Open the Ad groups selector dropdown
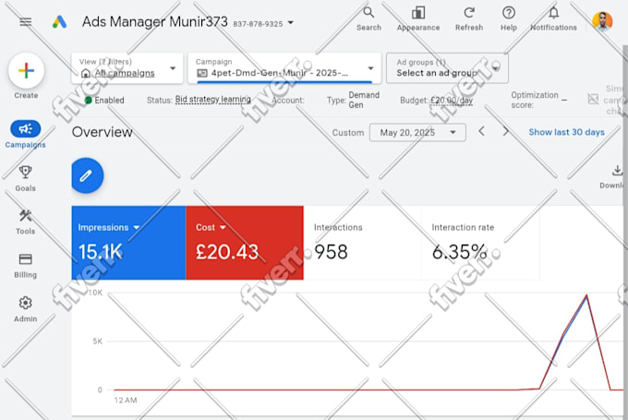The width and height of the screenshot is (628, 420). point(447,68)
